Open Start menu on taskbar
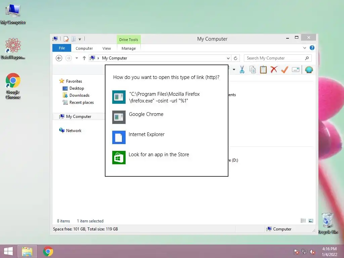The width and height of the screenshot is (344, 258). point(8,251)
